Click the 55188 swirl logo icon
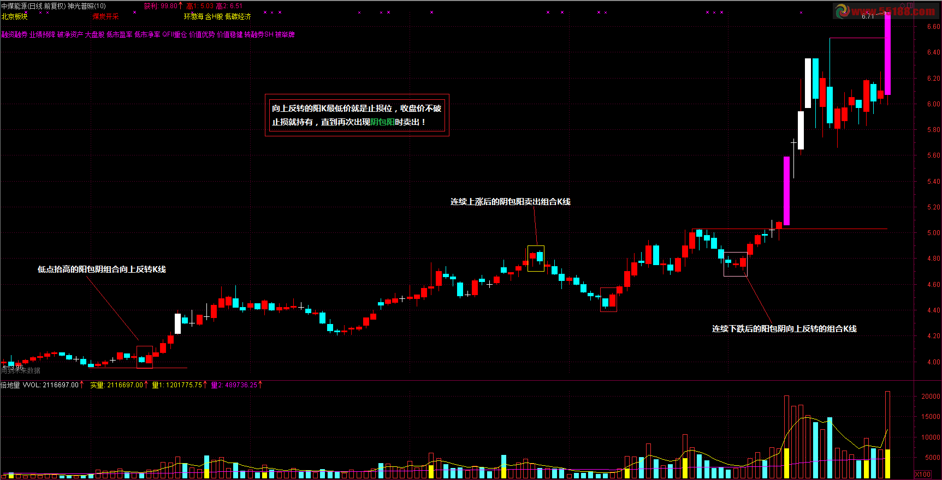 tap(842, 10)
